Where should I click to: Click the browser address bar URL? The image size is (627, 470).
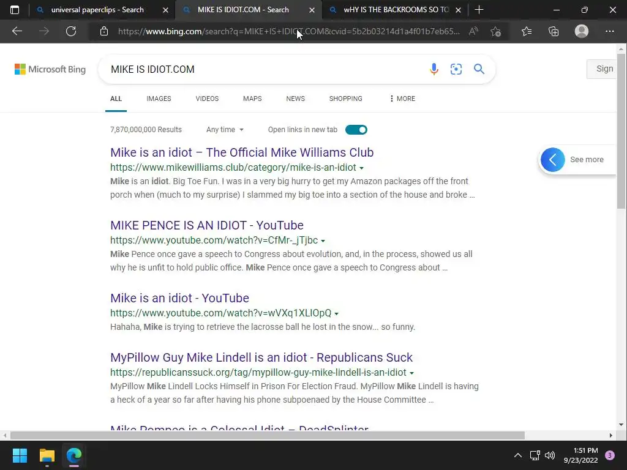tap(289, 31)
